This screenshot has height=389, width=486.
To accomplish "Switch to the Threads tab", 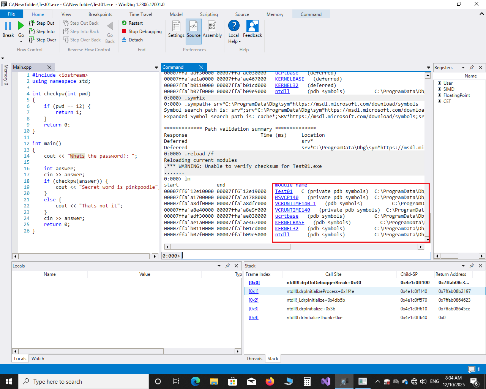I will (x=254, y=359).
